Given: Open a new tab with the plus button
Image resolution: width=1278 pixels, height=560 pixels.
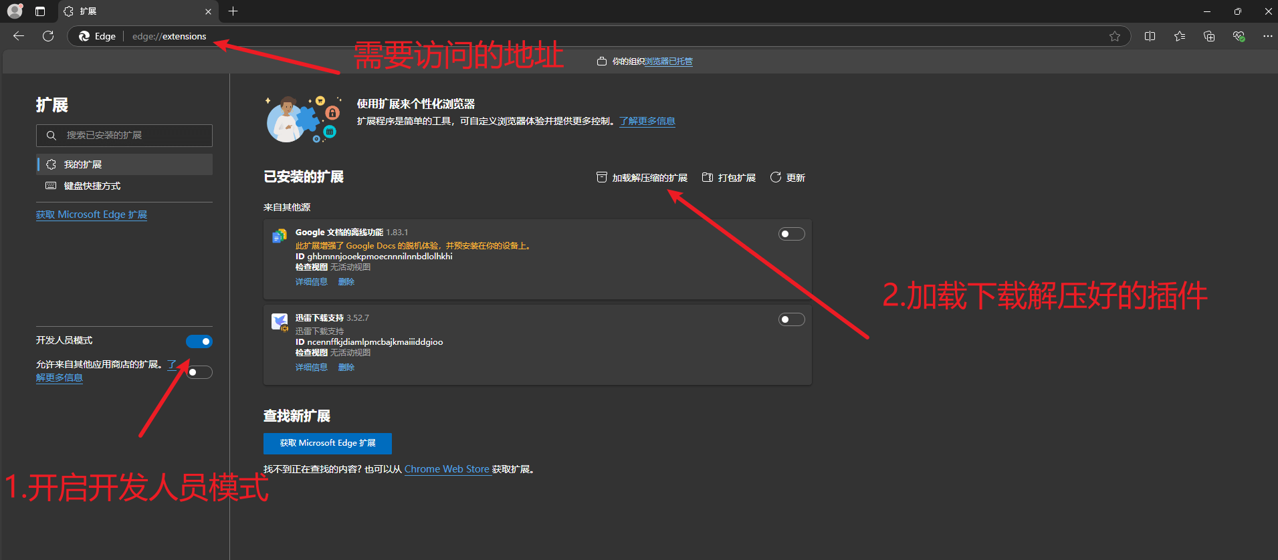Looking at the screenshot, I should tap(233, 11).
